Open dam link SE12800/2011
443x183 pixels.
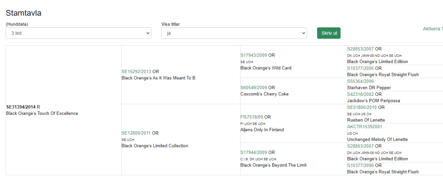136,133
